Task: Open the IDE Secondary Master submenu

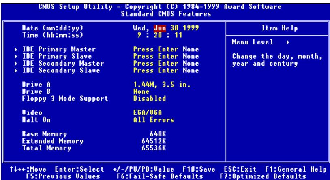Action: click(63, 64)
